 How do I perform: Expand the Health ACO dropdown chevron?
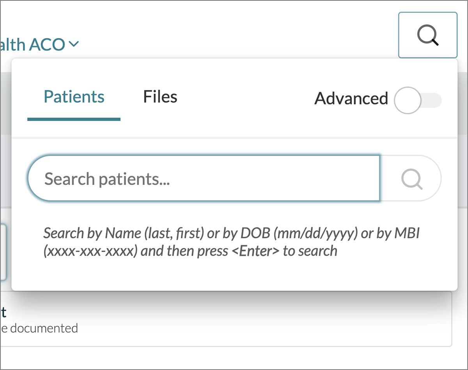[73, 44]
